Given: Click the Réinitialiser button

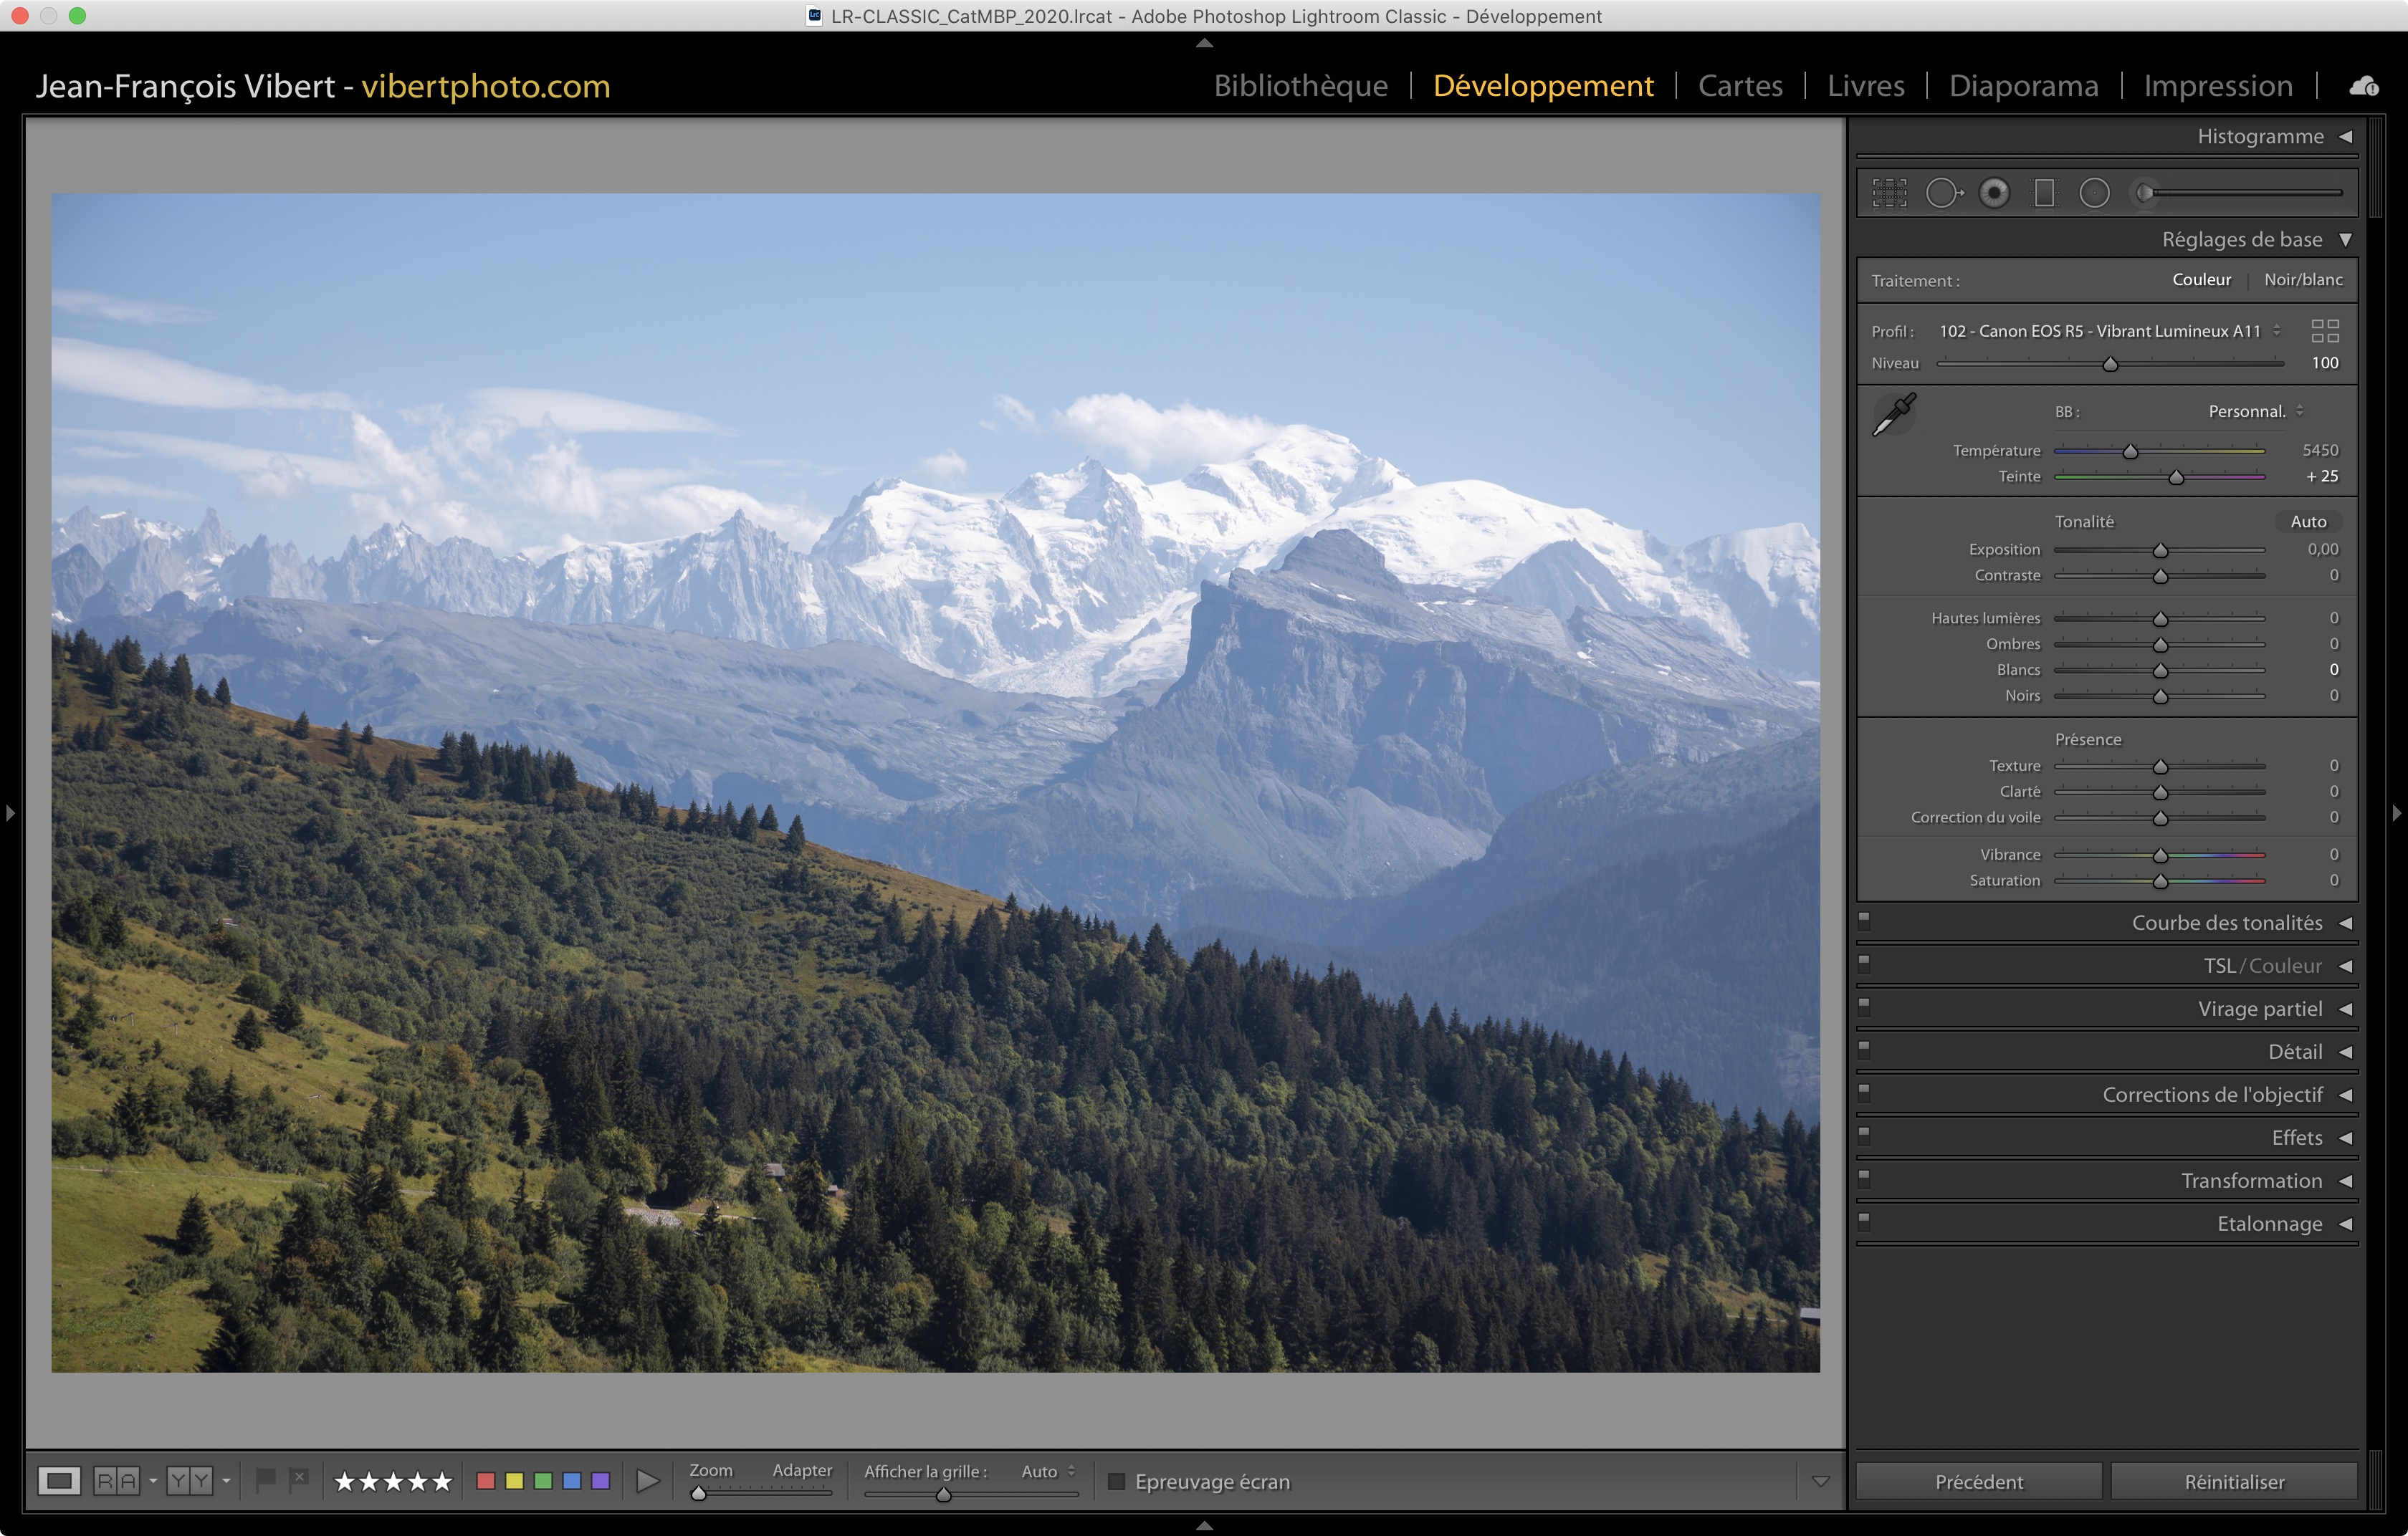Looking at the screenshot, I should pyautogui.click(x=2233, y=1481).
